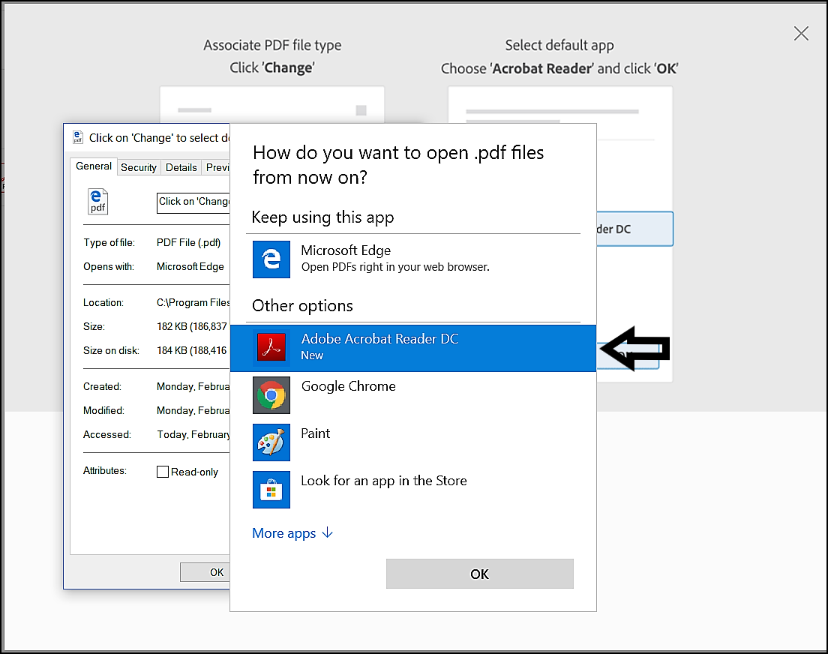Viewport: 828px width, 654px height.
Task: Click the '184 KB' size on disk value
Action: pyautogui.click(x=192, y=350)
